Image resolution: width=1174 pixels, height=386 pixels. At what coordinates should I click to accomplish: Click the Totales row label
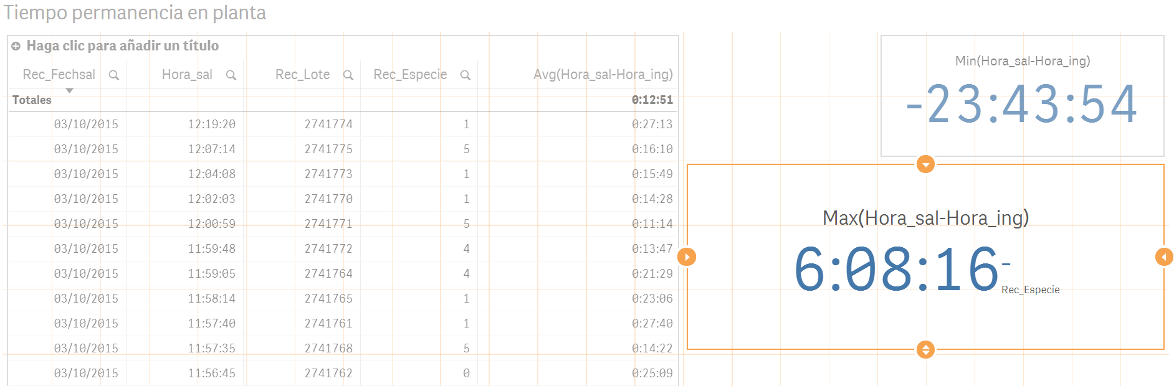pyautogui.click(x=32, y=100)
